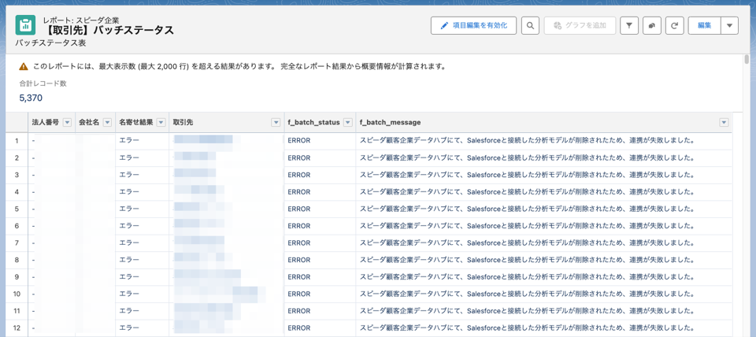The height and width of the screenshot is (337, 756).
Task: Click the グラフを追加 button
Action: coord(580,25)
